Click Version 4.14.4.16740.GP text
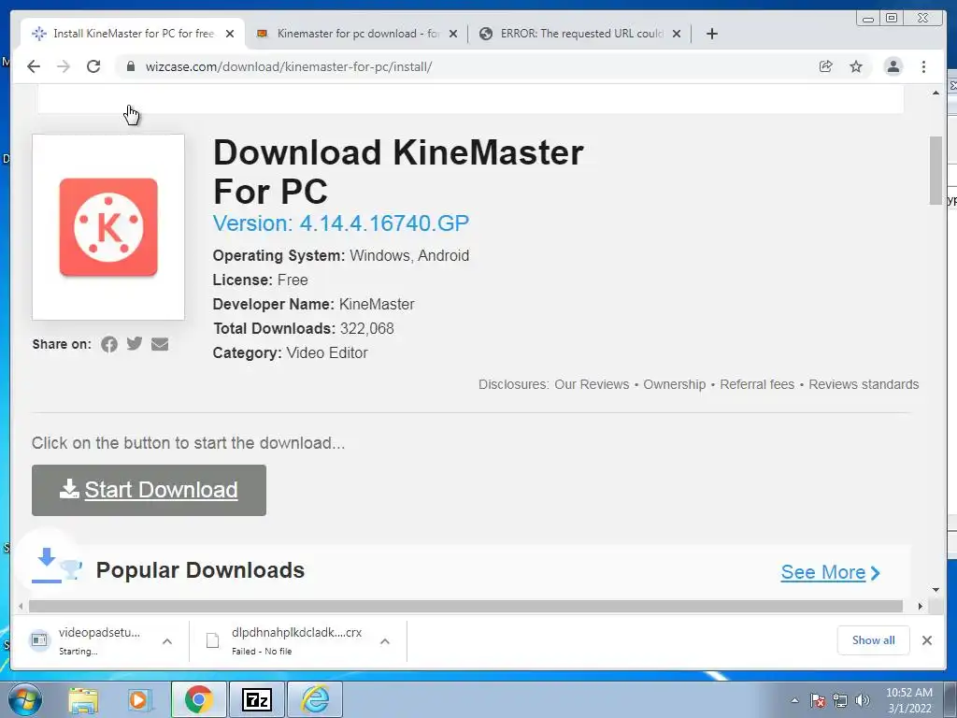The image size is (957, 718). [x=340, y=223]
